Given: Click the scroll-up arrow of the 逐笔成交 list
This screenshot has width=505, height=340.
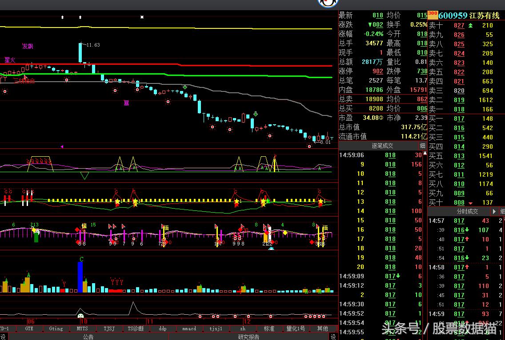Looking at the screenshot, I should (425, 153).
